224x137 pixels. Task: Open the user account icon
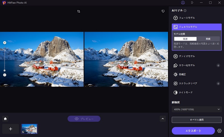(183, 3)
